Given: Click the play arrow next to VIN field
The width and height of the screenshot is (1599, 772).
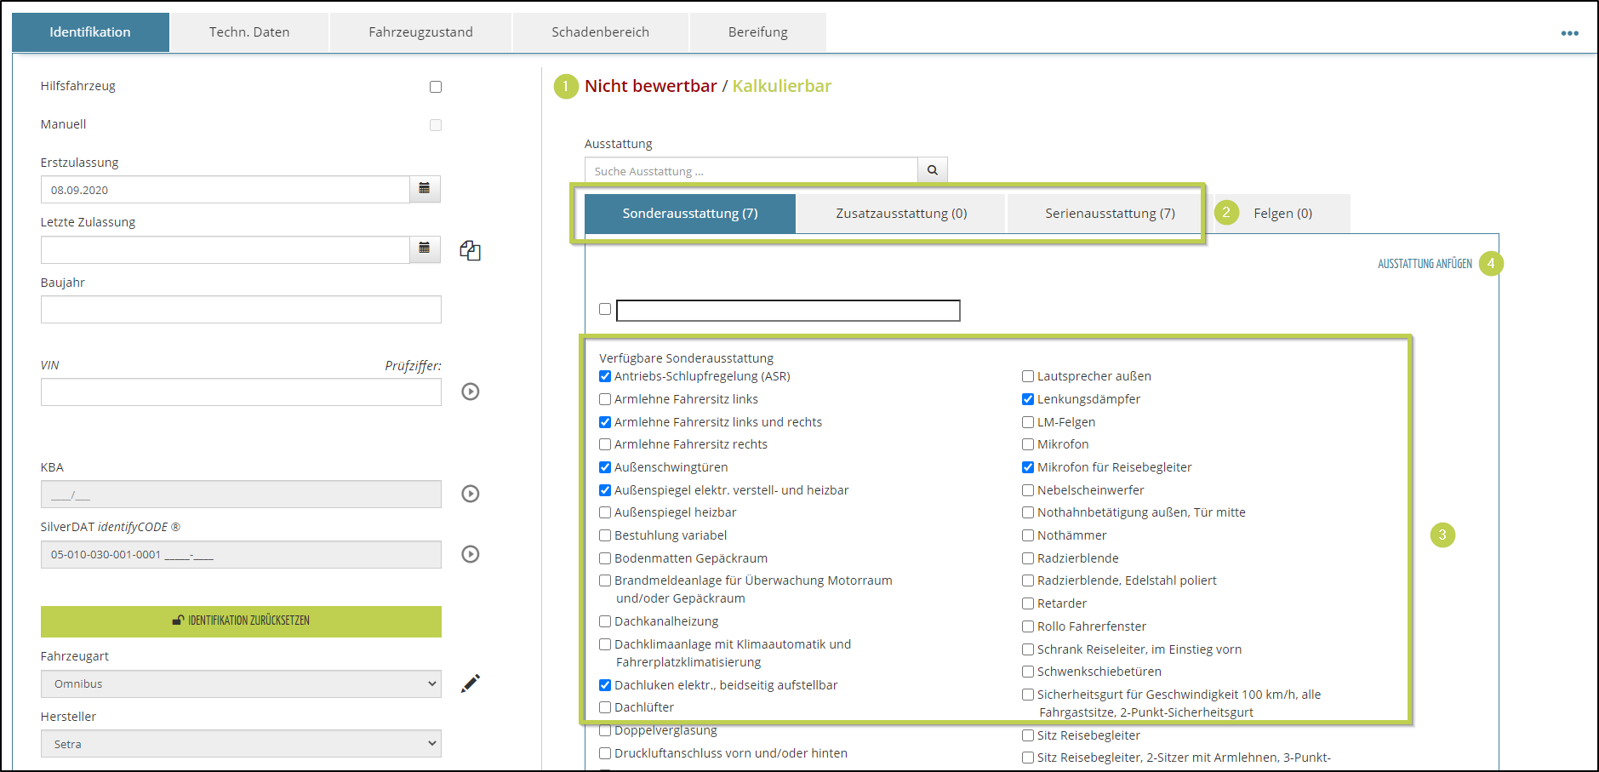Looking at the screenshot, I should pyautogui.click(x=471, y=392).
